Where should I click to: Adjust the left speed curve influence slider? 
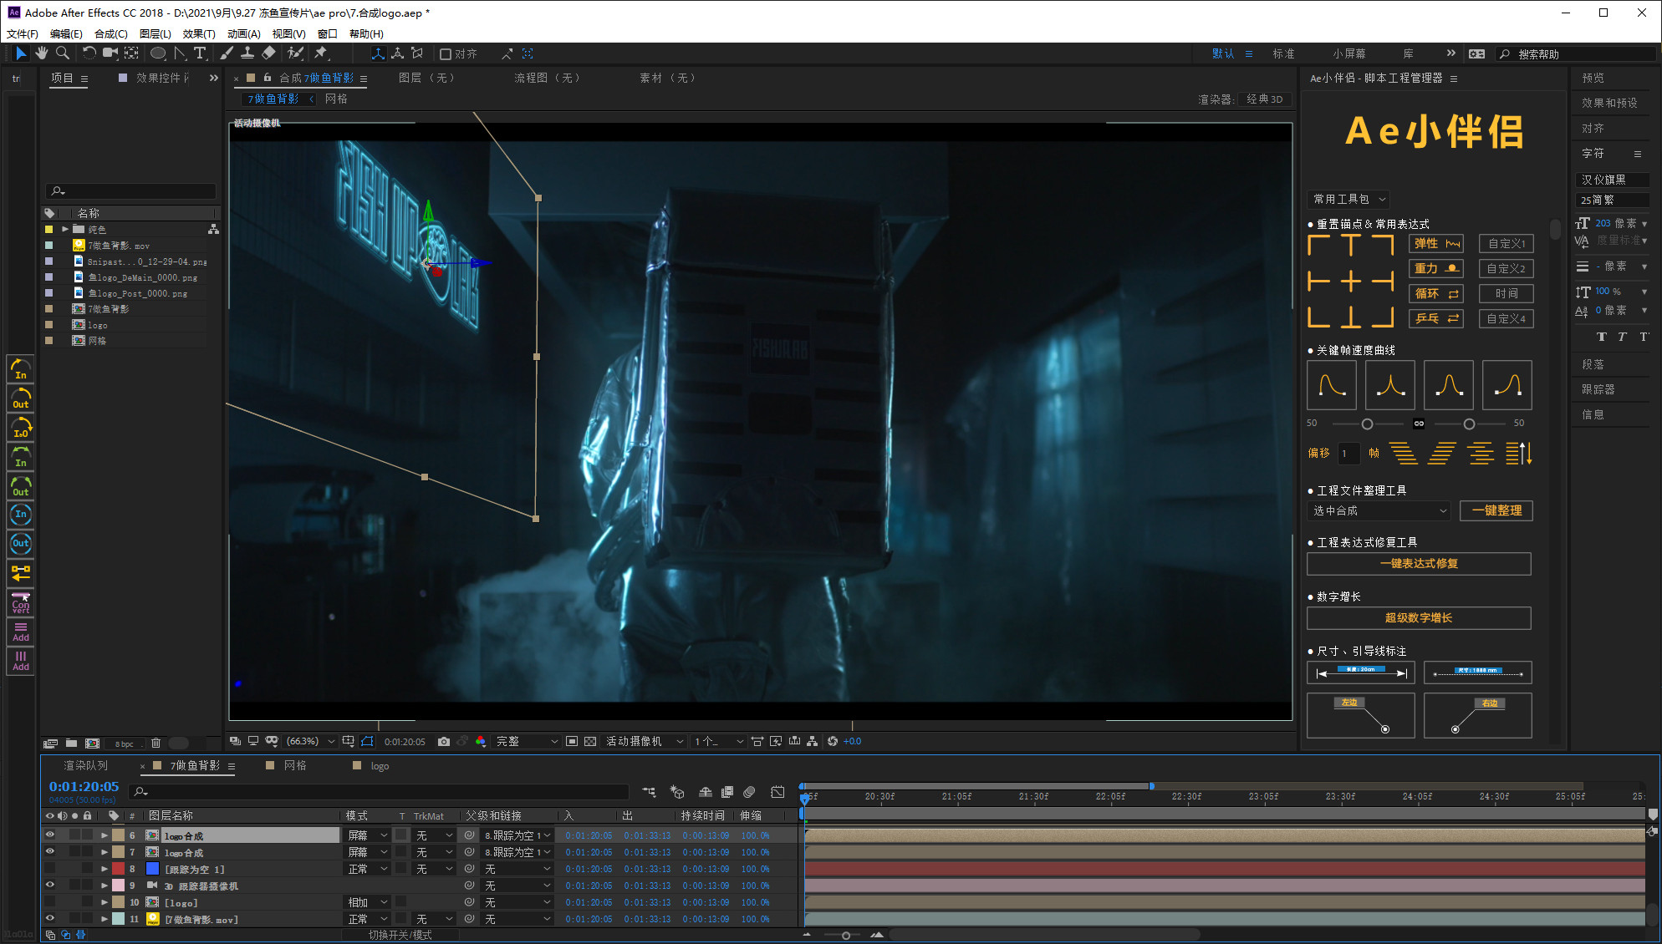pyautogui.click(x=1367, y=424)
